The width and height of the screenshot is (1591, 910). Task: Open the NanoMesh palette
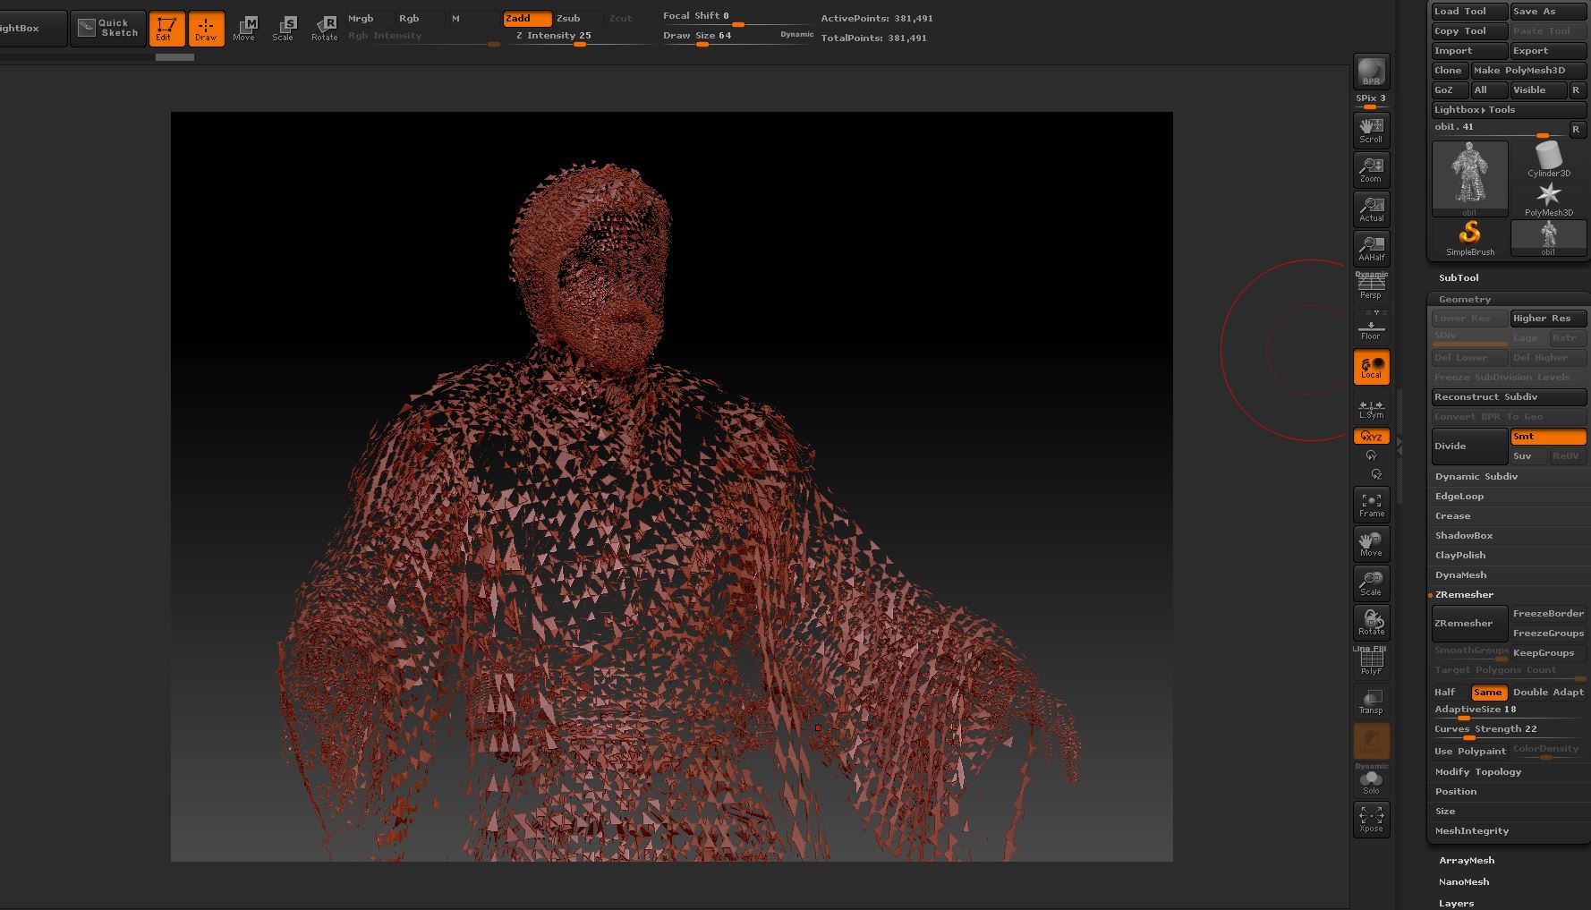(1464, 882)
